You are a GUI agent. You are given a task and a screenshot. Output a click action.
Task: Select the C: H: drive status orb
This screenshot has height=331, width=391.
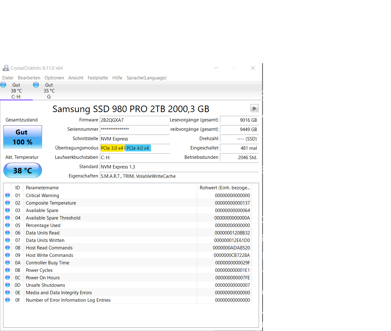click(x=3, y=85)
